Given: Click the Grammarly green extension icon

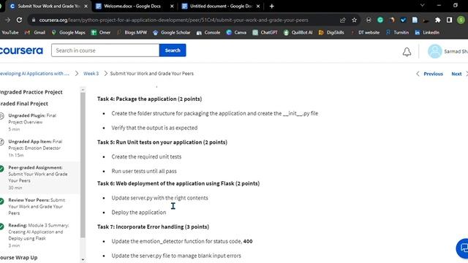Looking at the screenshot, I should 380,20.
